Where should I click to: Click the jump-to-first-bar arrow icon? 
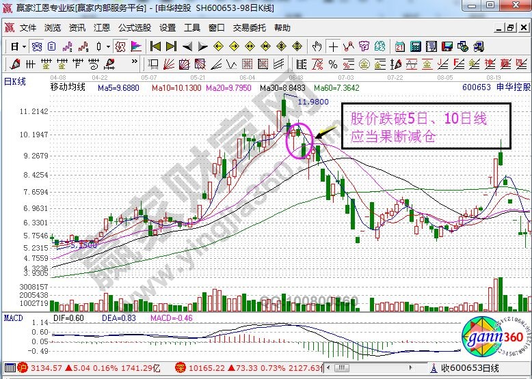tap(155, 46)
